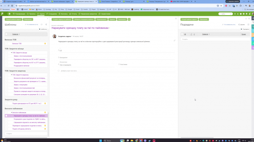Click the Windows Start button
254x142 pixels.
101,141
